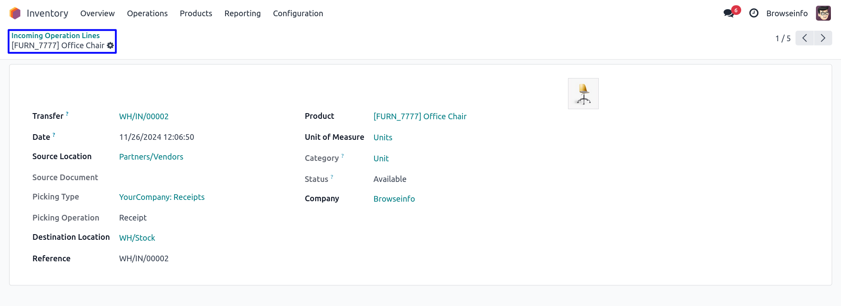Click the WH/Stock destination location link
841x306 pixels.
coord(137,238)
